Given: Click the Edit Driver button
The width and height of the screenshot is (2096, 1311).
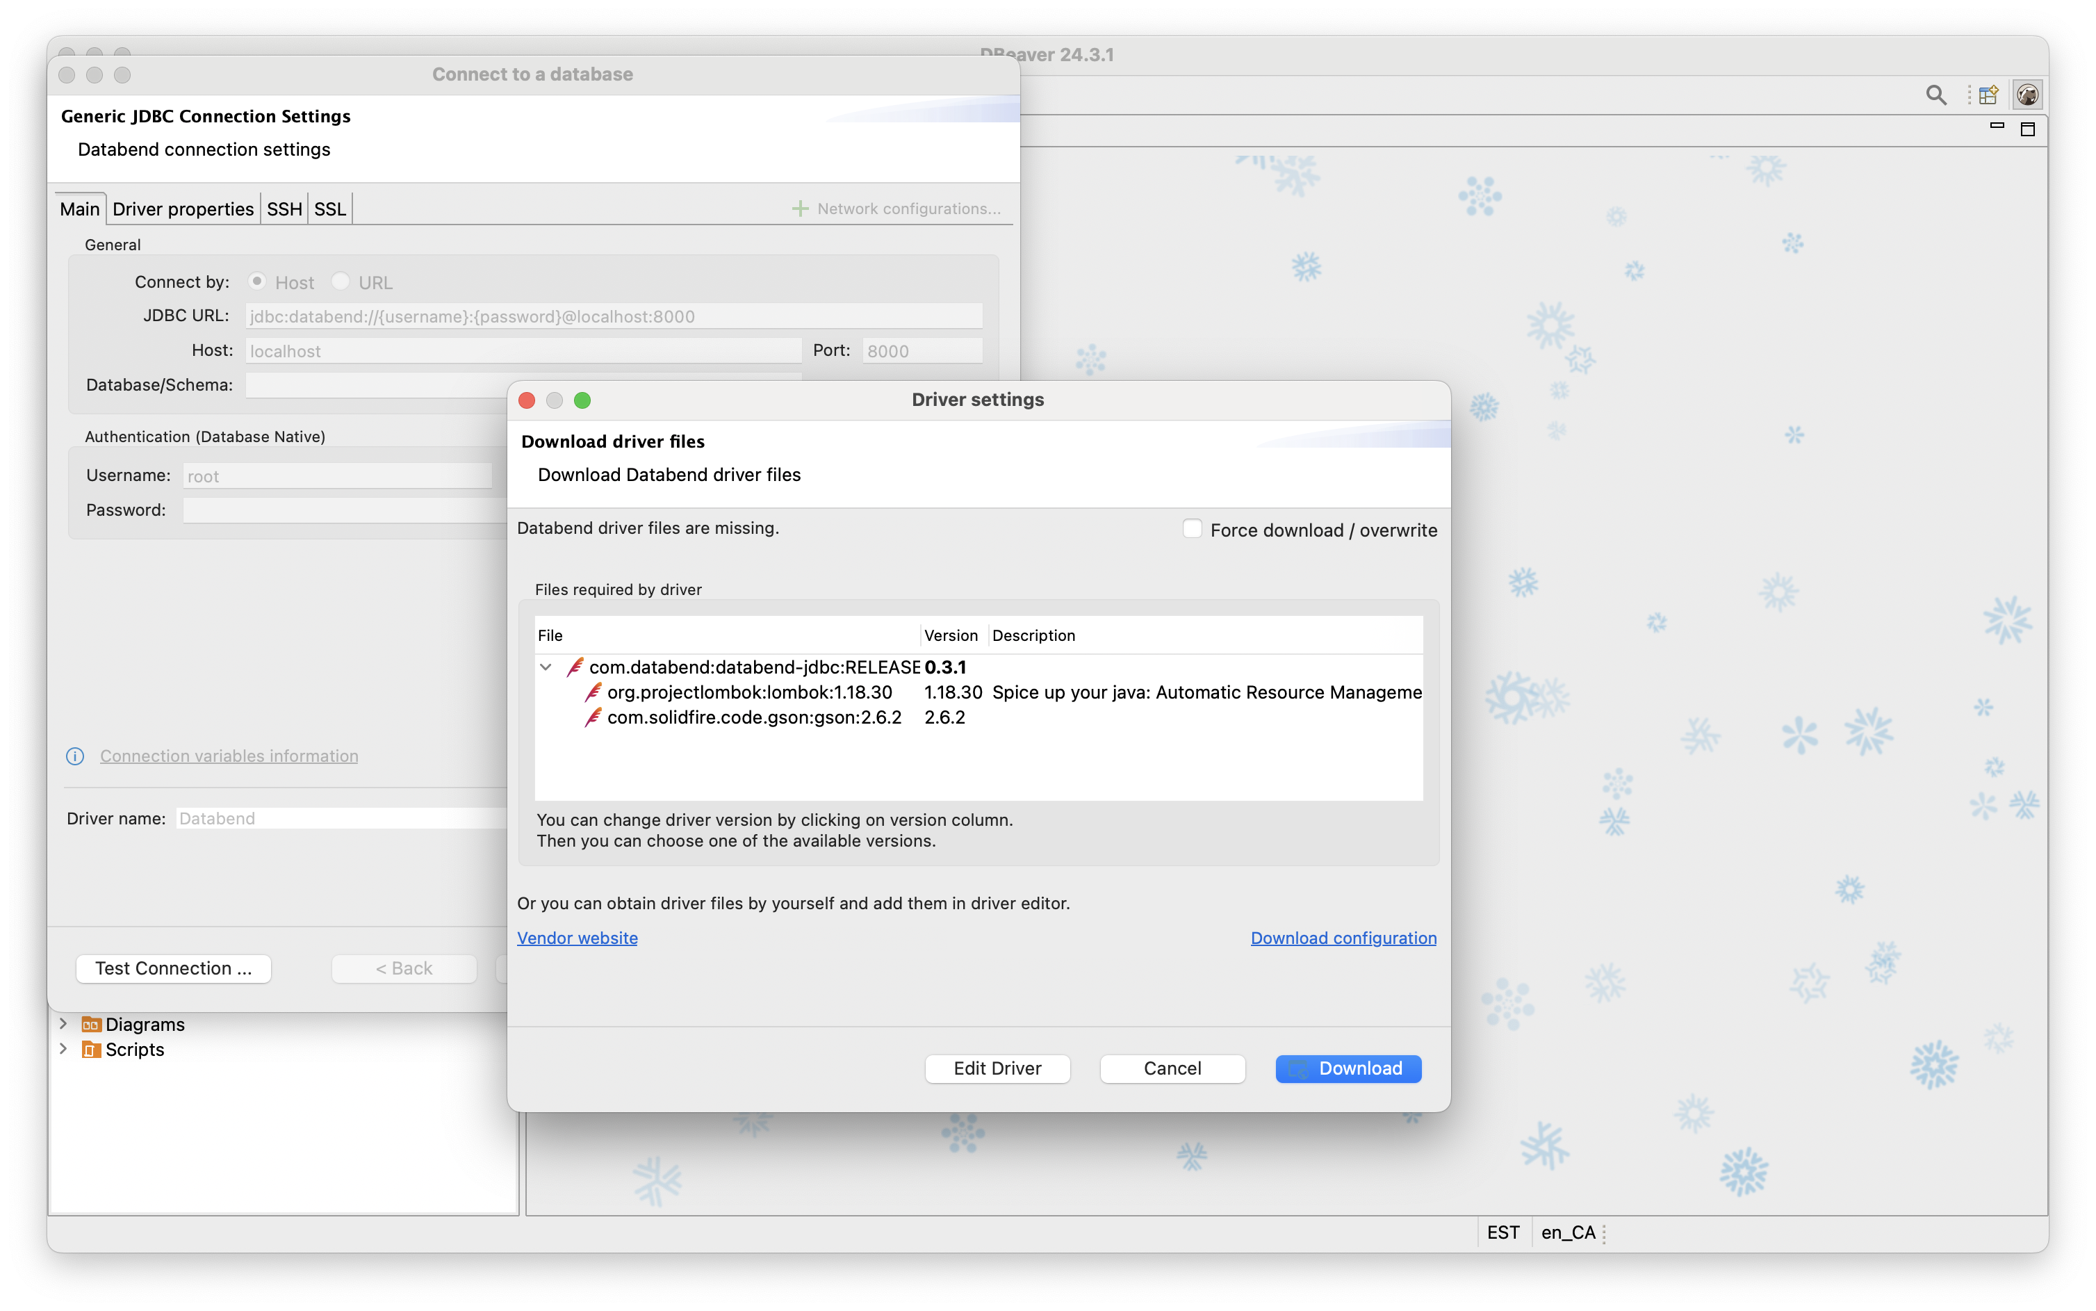Looking at the screenshot, I should click(997, 1068).
